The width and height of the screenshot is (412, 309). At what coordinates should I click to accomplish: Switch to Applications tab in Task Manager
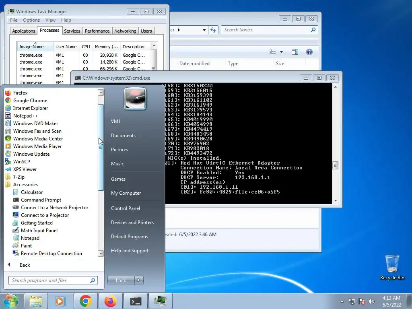click(x=24, y=31)
